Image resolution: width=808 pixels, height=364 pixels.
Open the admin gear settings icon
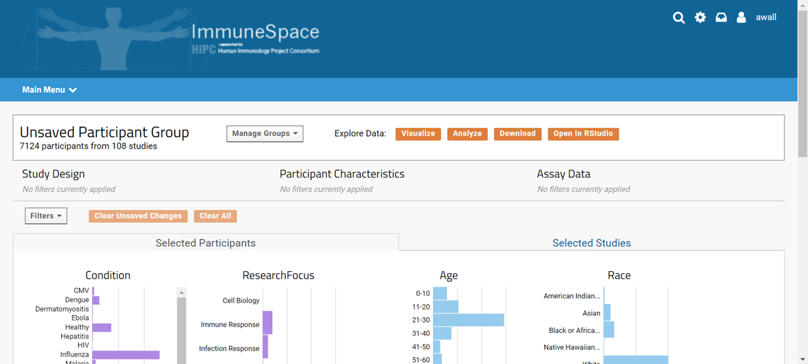[x=700, y=17]
